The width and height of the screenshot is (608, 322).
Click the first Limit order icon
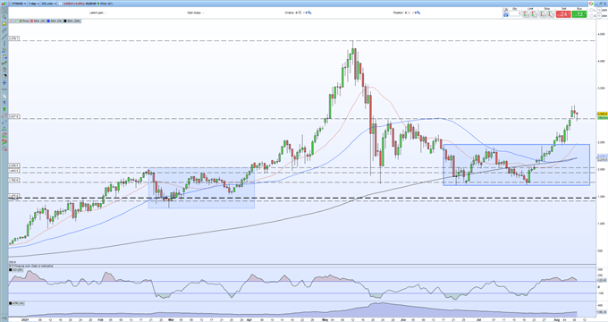[526, 14]
